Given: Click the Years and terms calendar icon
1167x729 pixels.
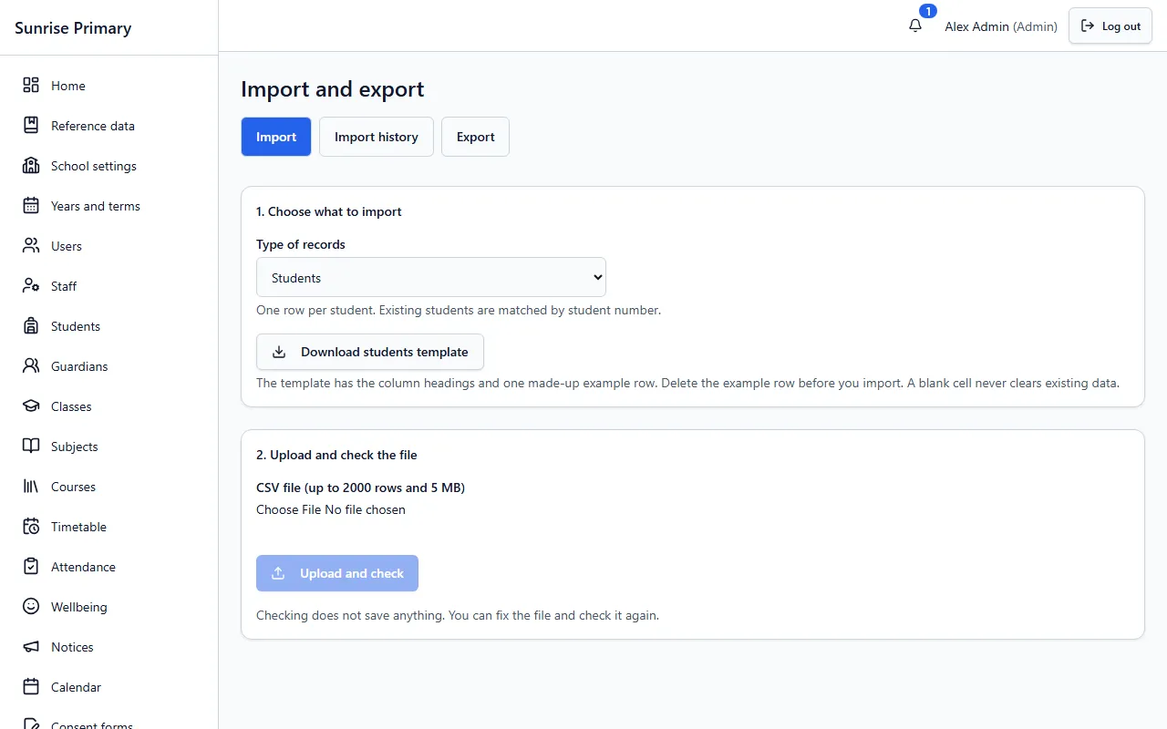Looking at the screenshot, I should [31, 206].
